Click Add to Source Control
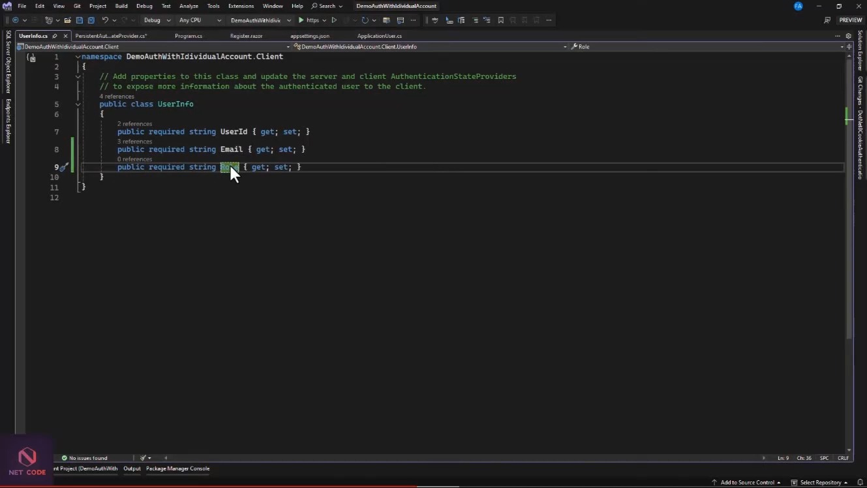The width and height of the screenshot is (867, 488). pos(746,482)
